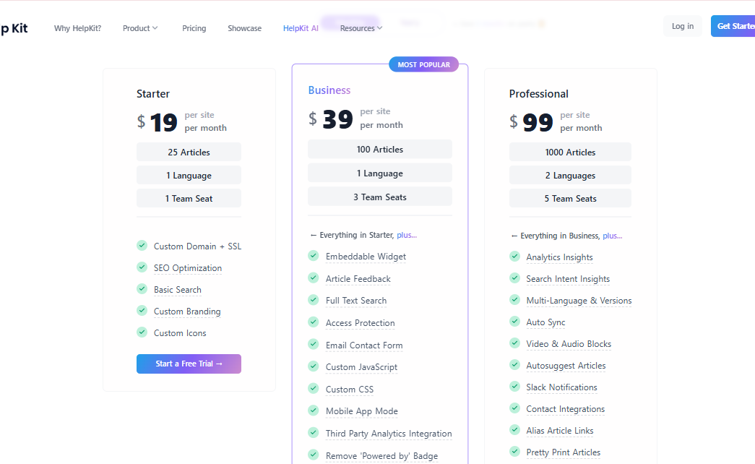Image resolution: width=755 pixels, height=464 pixels.
Task: Click the Starter plan heading
Action: [153, 94]
